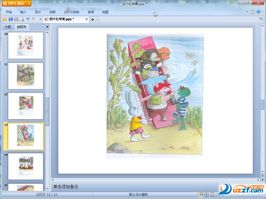Create a new document tab with plus
This screenshot has width=266, height=199.
(x=93, y=19)
